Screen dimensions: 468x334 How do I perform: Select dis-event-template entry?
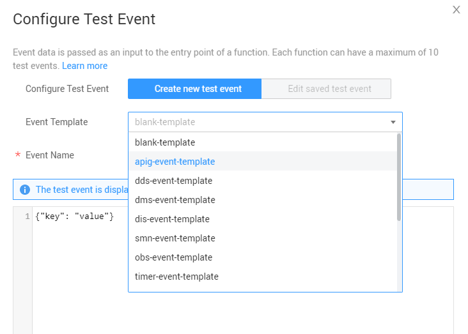[172, 219]
